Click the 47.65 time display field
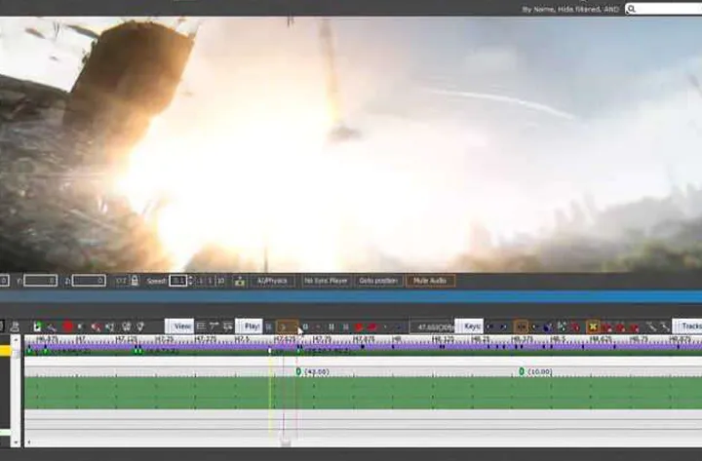Screen dimensions: 702x461 [433, 327]
